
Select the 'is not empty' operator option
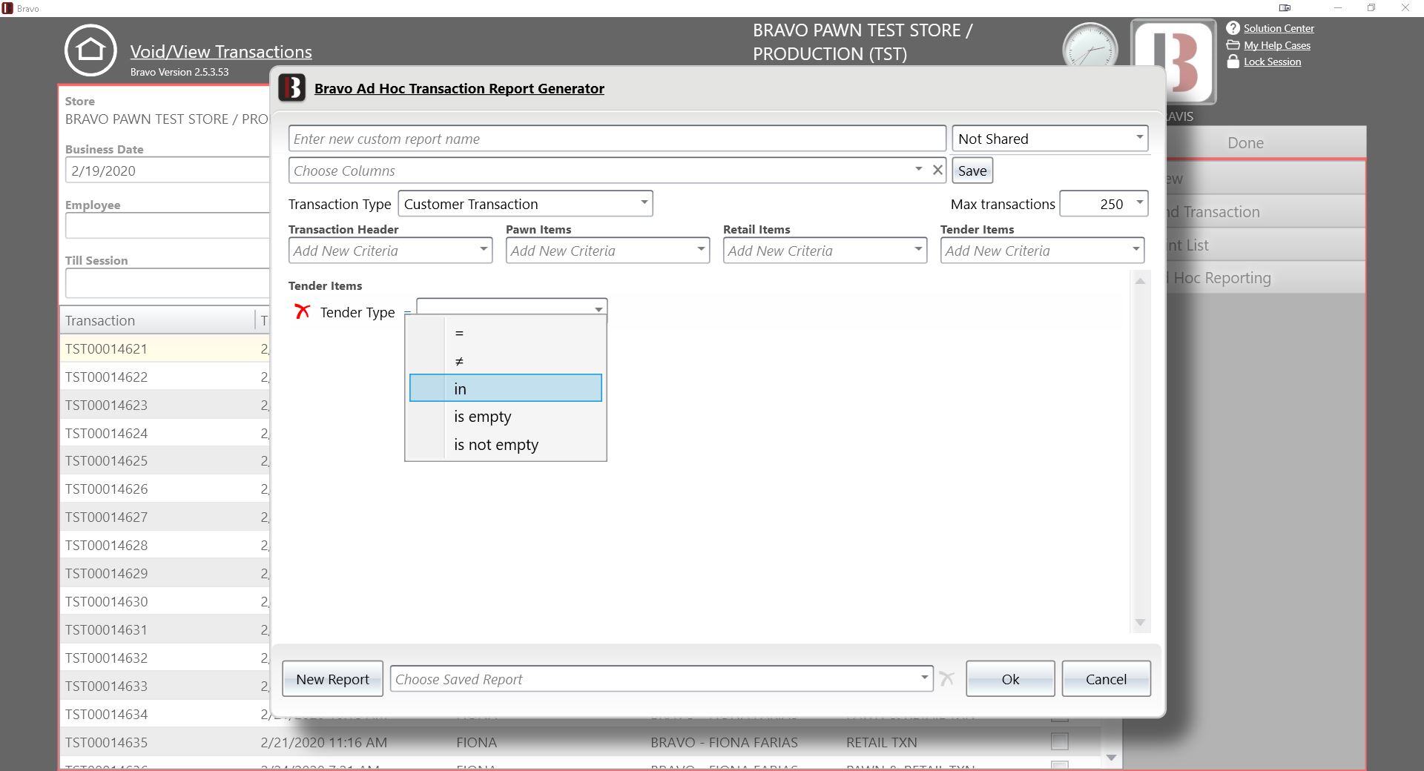click(x=506, y=445)
